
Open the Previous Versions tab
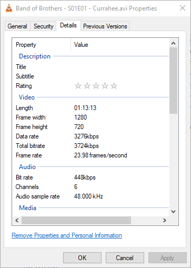(x=105, y=26)
